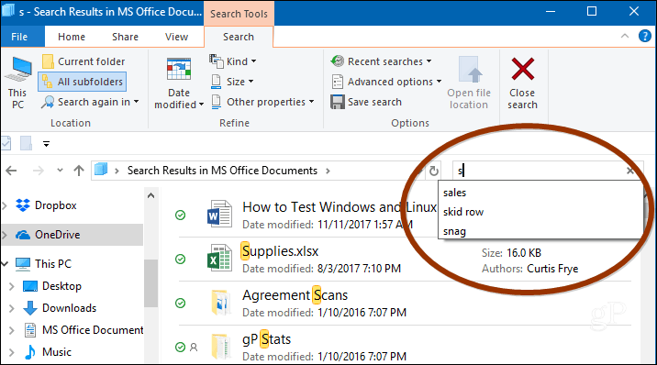Open Search again in dropdown

coord(90,102)
